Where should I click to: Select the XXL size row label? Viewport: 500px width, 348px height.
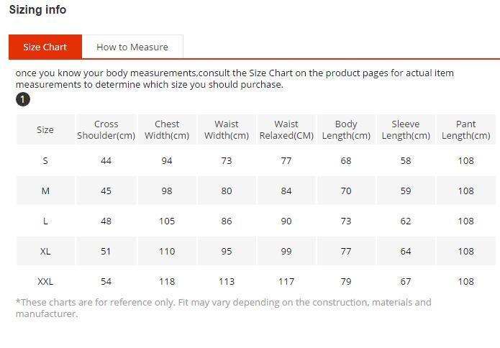tap(45, 281)
